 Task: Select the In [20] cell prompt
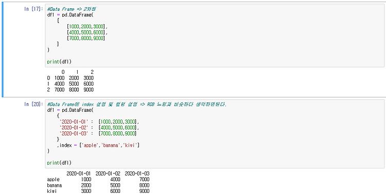tap(34, 104)
